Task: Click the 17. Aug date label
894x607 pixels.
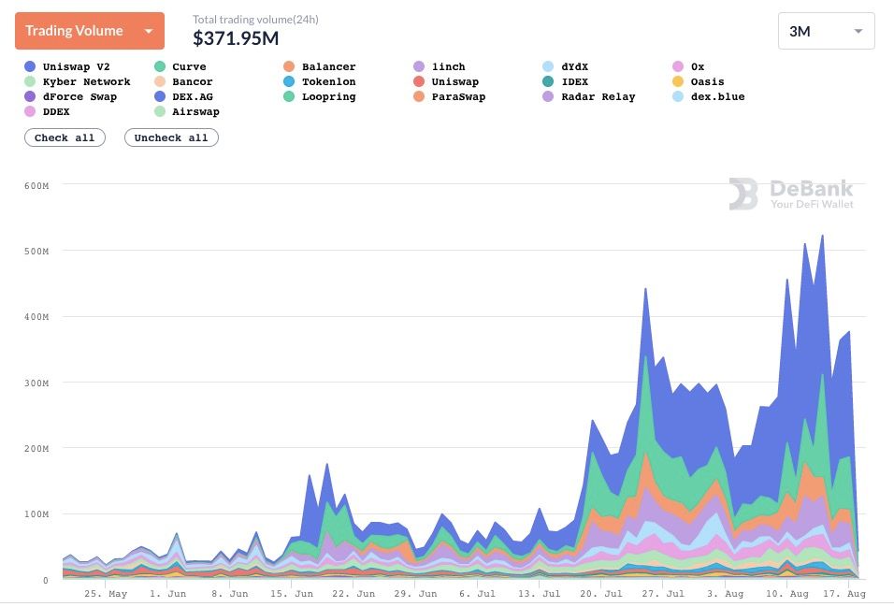Action: 844,593
